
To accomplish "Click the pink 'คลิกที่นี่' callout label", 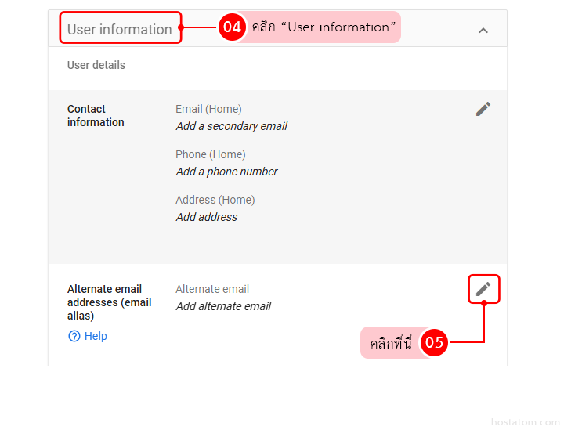I will point(391,343).
